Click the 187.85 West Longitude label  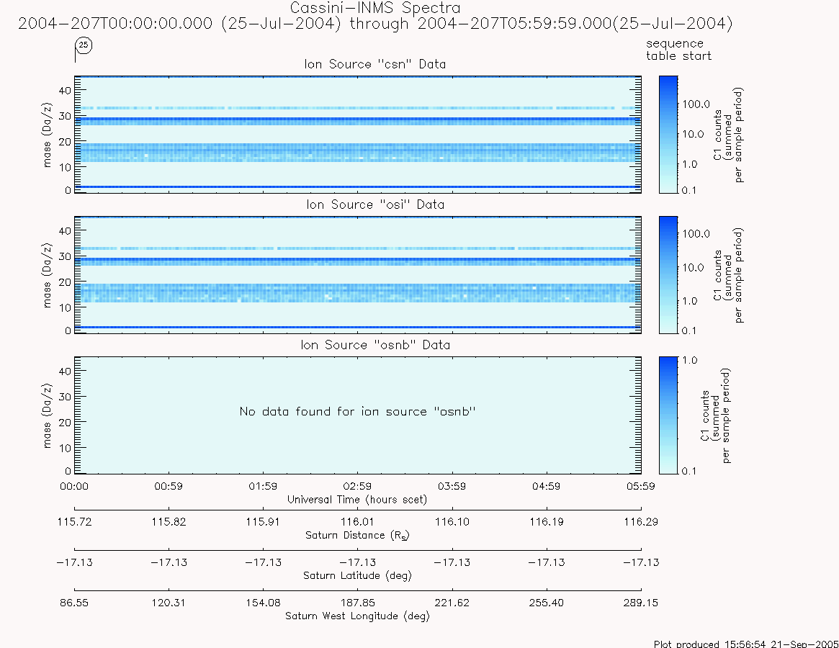point(357,603)
